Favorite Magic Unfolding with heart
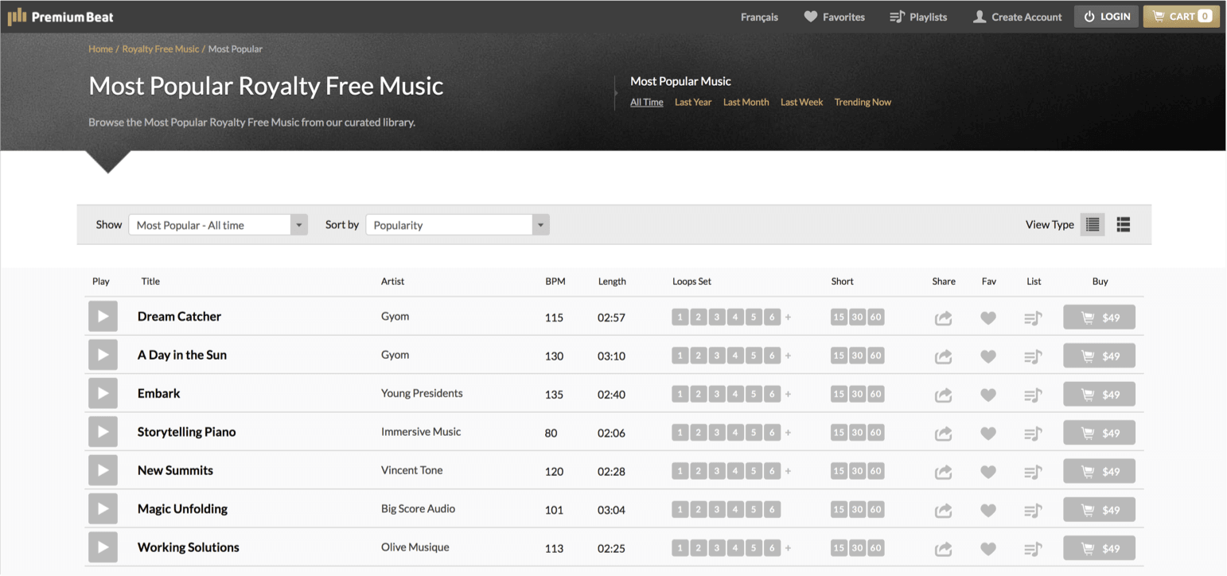Viewport: 1227px width, 576px height. 988,510
